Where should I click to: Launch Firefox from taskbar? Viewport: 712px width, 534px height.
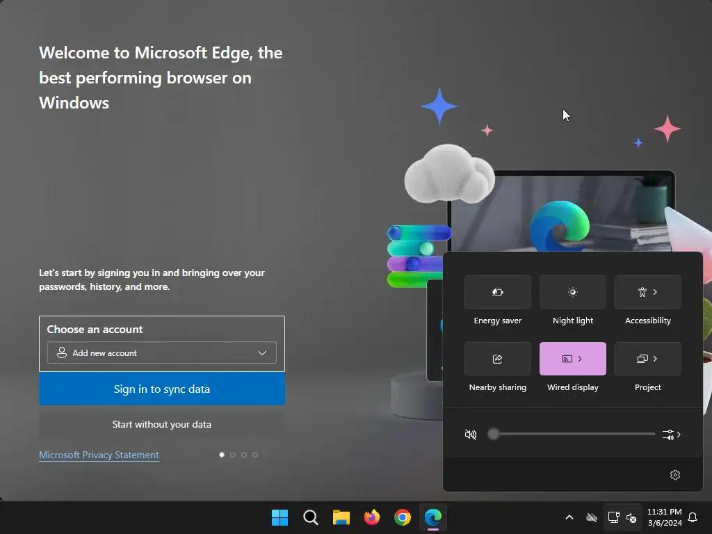pyautogui.click(x=372, y=517)
